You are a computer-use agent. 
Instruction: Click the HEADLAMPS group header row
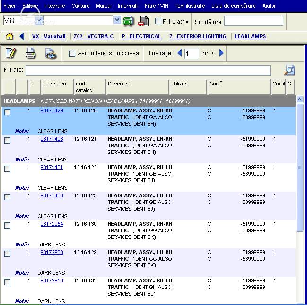[x=149, y=101]
